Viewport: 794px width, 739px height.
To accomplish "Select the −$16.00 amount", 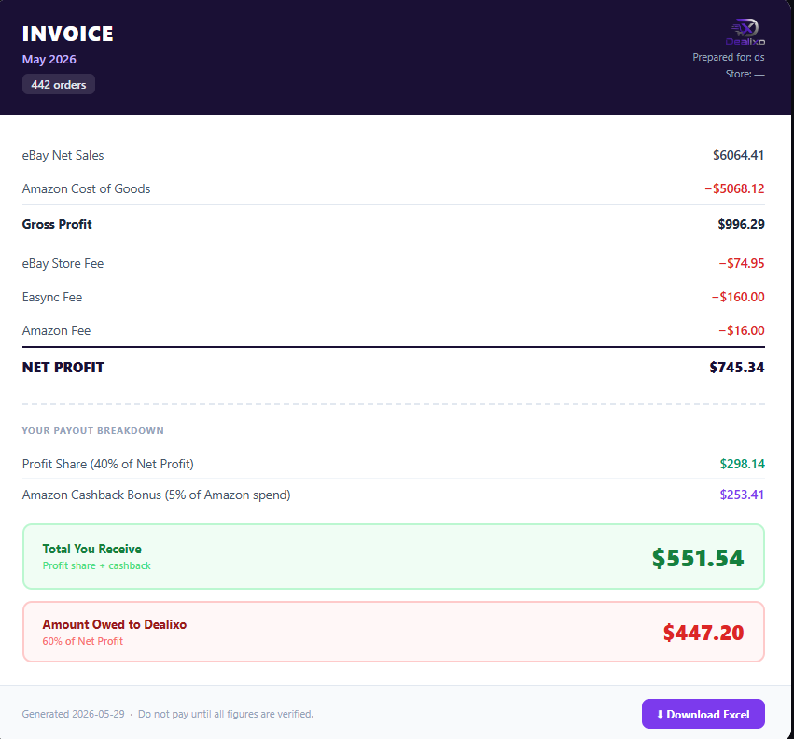I will [742, 330].
